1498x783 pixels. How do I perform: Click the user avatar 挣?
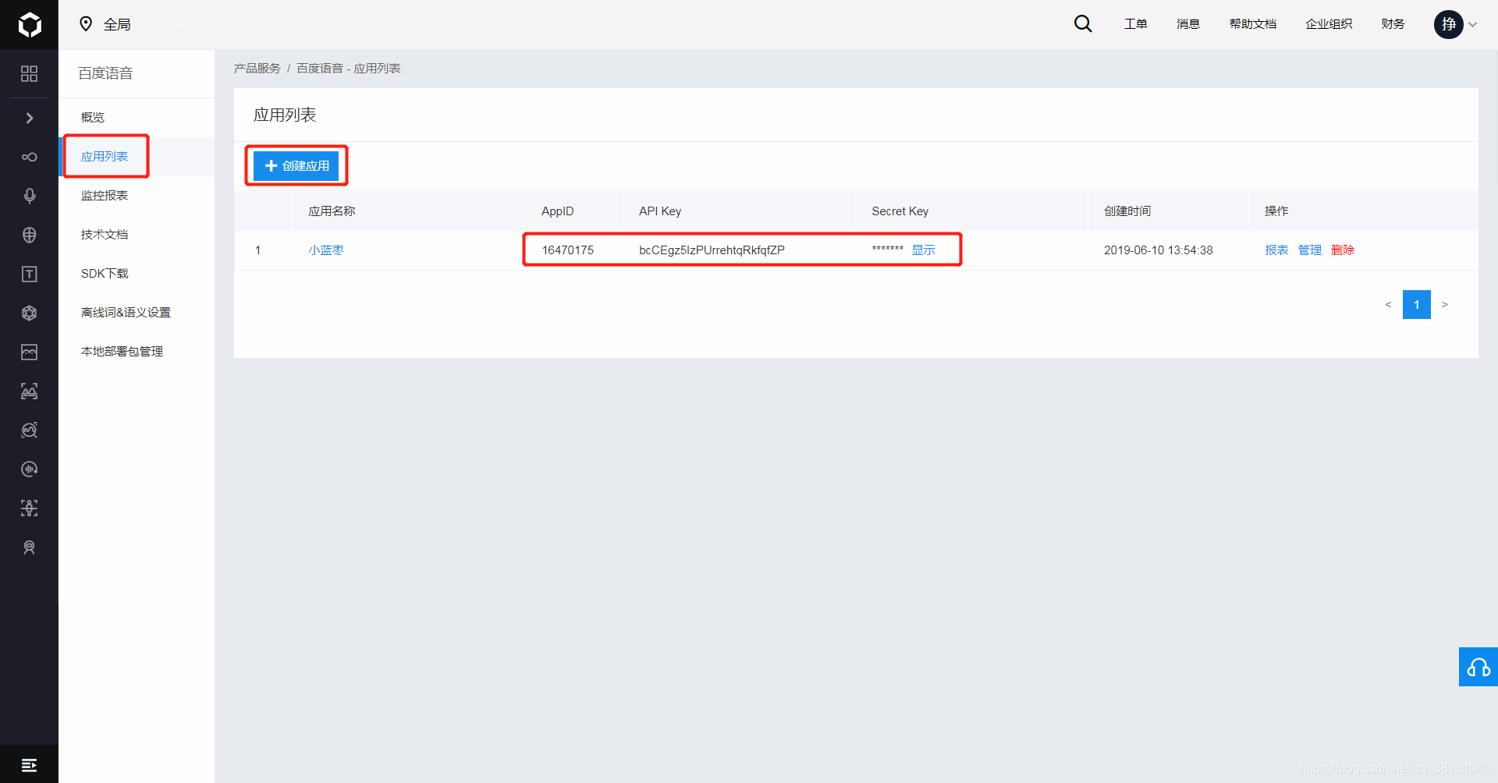click(x=1449, y=24)
